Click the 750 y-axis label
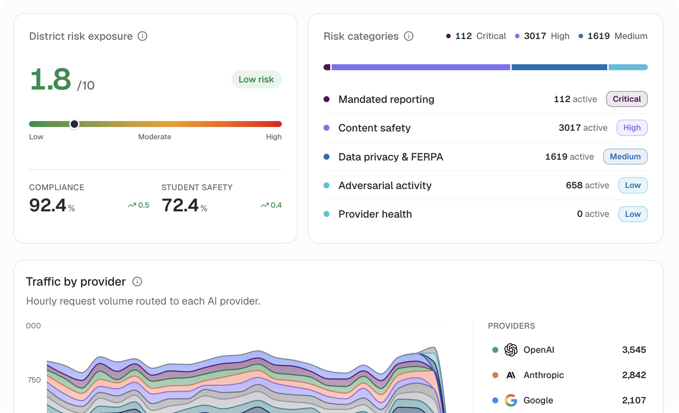 pyautogui.click(x=34, y=380)
